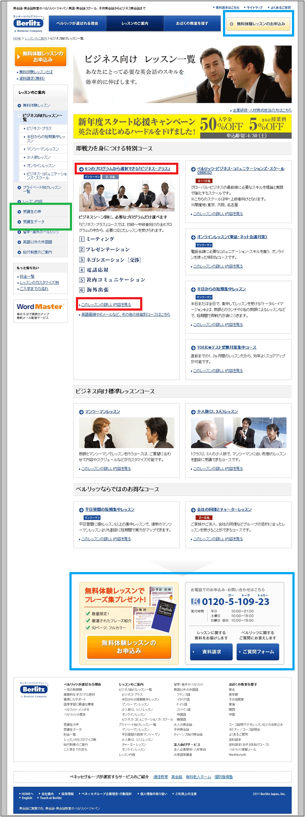Select お近くの教室を探す in the top navigation
This screenshot has width=305, height=817.
click(192, 23)
